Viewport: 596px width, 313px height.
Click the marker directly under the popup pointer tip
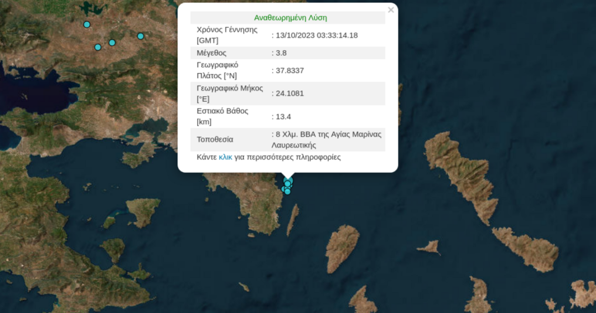click(x=289, y=180)
